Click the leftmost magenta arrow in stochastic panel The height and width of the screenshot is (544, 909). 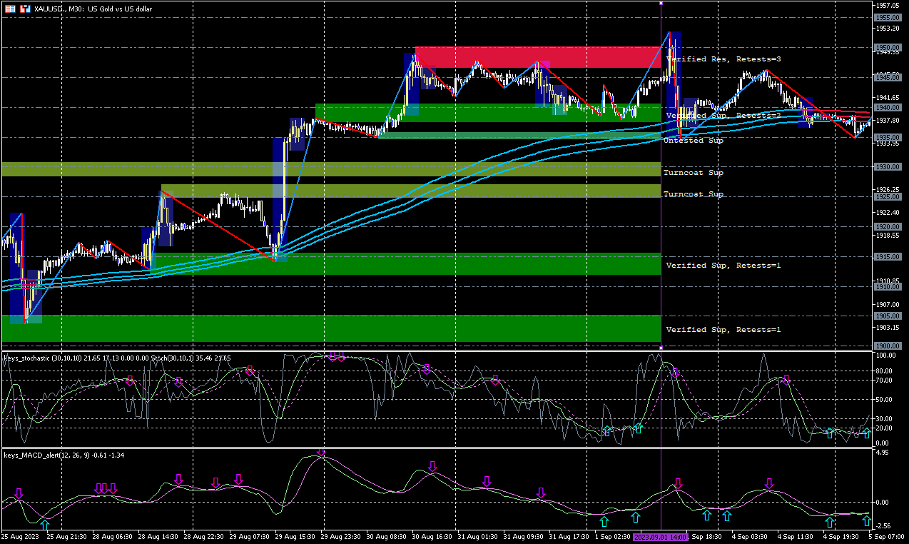[x=130, y=381]
